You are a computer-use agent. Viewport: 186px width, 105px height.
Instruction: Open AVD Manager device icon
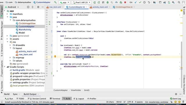point(169,2)
